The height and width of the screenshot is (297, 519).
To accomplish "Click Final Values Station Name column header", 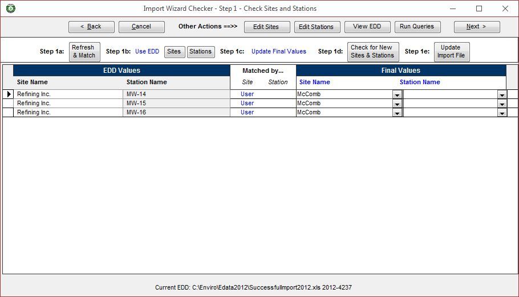I will [420, 82].
